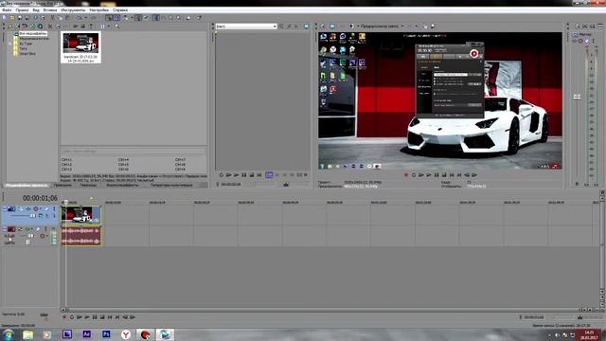This screenshot has height=341, width=606.
Task: Click the master bus volume fader
Action: (577, 97)
